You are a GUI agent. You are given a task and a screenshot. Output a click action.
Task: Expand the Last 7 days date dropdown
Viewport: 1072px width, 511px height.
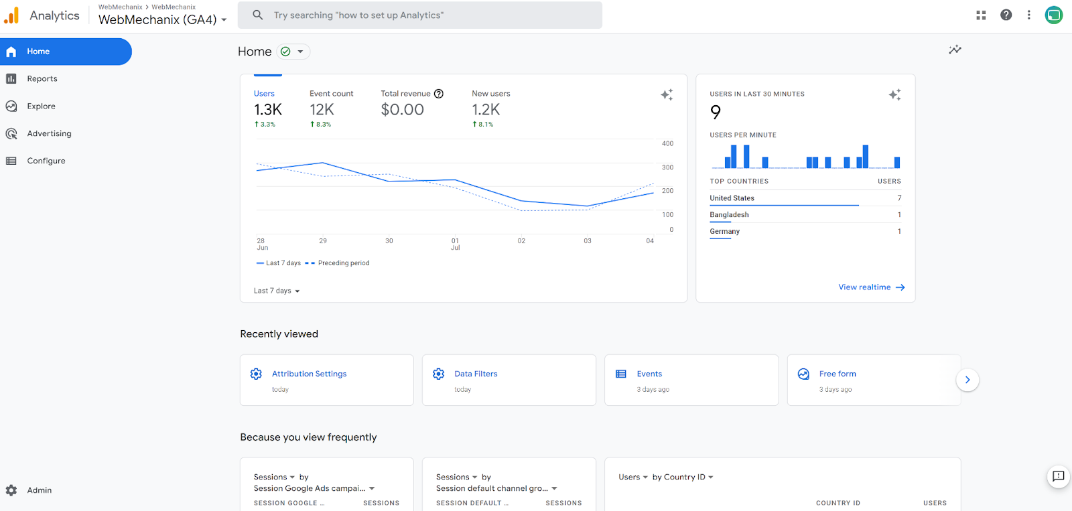click(277, 291)
